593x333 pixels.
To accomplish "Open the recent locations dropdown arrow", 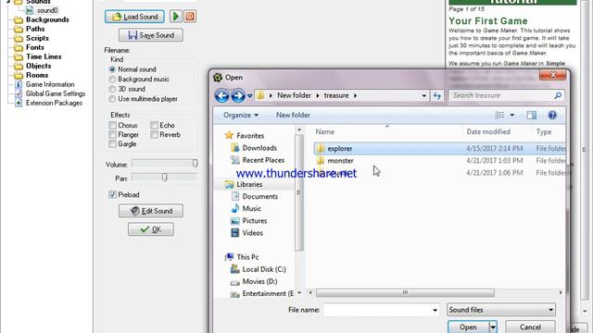I will click(249, 96).
